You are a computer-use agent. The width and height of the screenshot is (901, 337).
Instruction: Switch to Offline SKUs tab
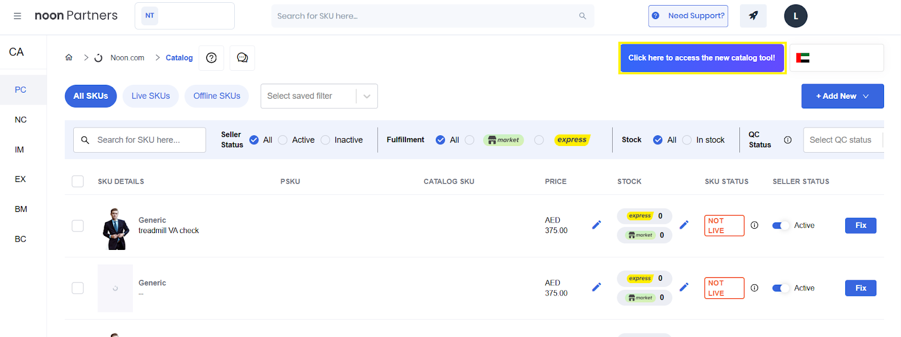[217, 96]
